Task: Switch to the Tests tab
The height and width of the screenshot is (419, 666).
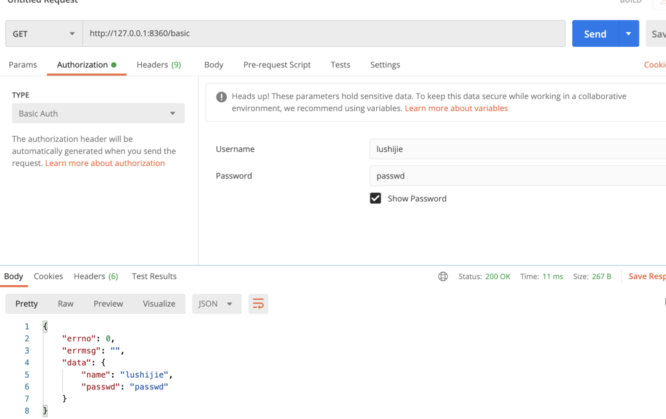Action: pyautogui.click(x=340, y=65)
